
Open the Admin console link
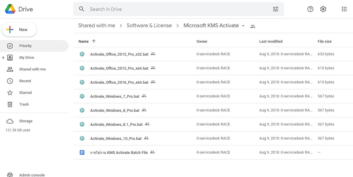tap(32, 175)
